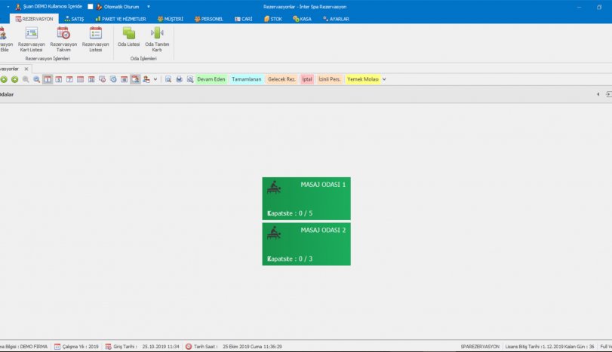Click the pink İptal color filter
612x352 pixels.
tap(306, 79)
